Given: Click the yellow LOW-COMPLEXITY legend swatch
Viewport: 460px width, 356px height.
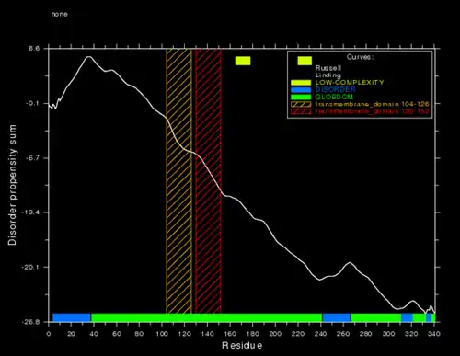Looking at the screenshot, I should point(301,83).
